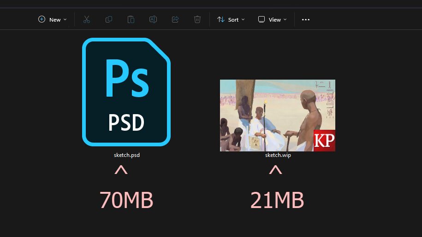Click the sketch.wip file name

(278, 155)
